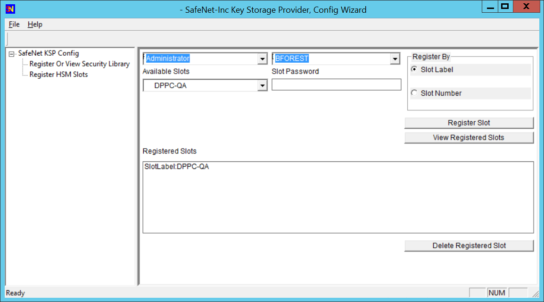Viewport: 544px width, 302px height.
Task: Minimize the Config Wizard window
Action: 491,7
